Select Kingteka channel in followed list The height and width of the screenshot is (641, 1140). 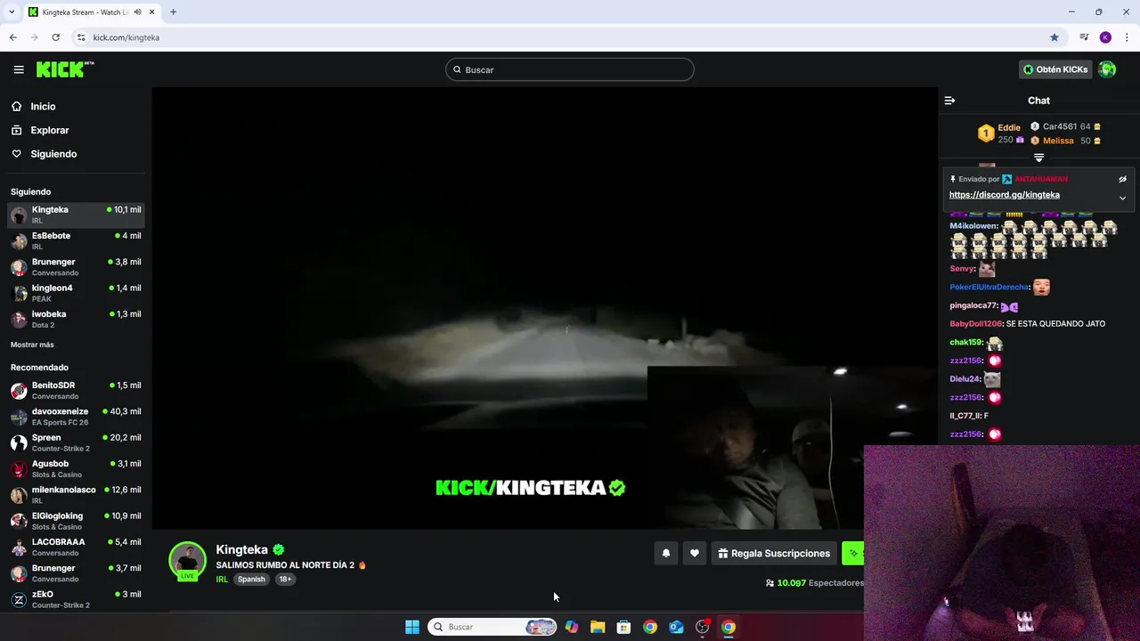(76, 215)
